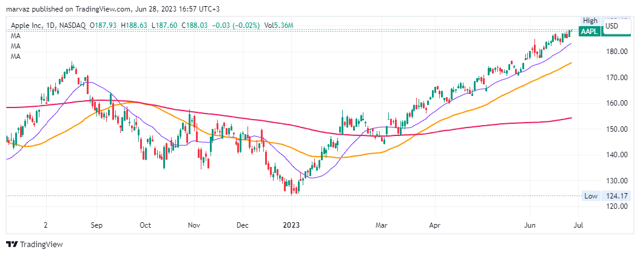Screen dimensions: 640x255
Task: Click the L187.60 low value
Action: point(164,25)
